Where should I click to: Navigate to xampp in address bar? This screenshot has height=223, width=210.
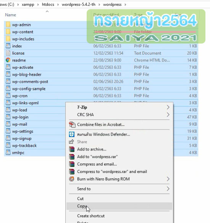coord(28,5)
